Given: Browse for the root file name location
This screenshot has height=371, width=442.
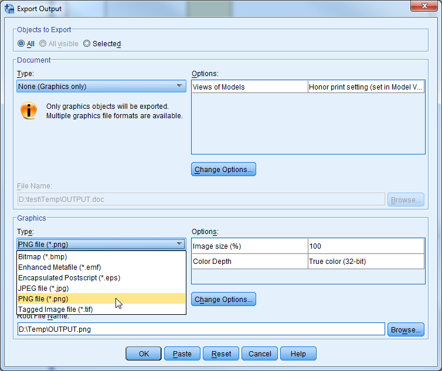Looking at the screenshot, I should click(405, 329).
